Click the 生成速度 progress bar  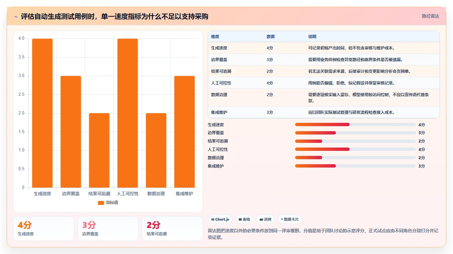click(355, 124)
